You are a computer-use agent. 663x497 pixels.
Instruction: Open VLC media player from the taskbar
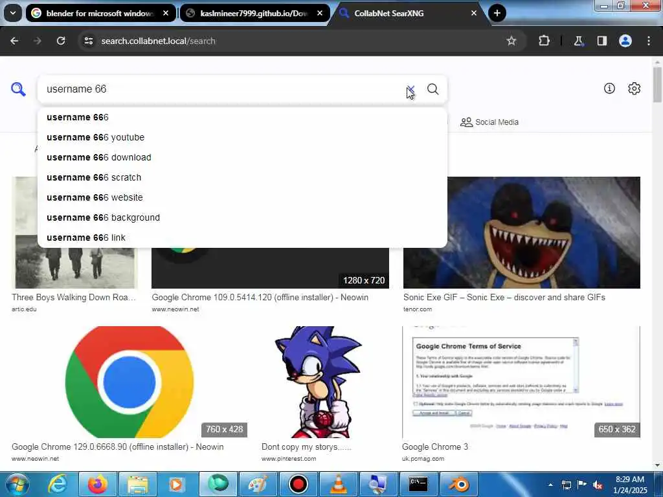(338, 484)
